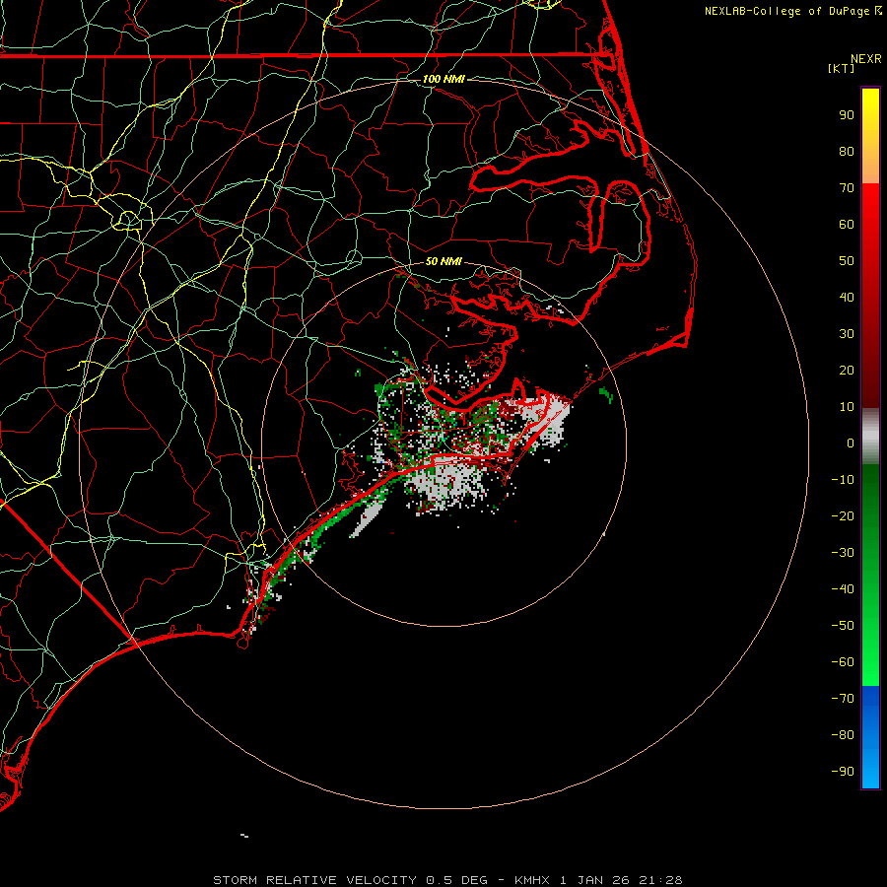Click the -80 value on the velocity scale

(x=843, y=735)
